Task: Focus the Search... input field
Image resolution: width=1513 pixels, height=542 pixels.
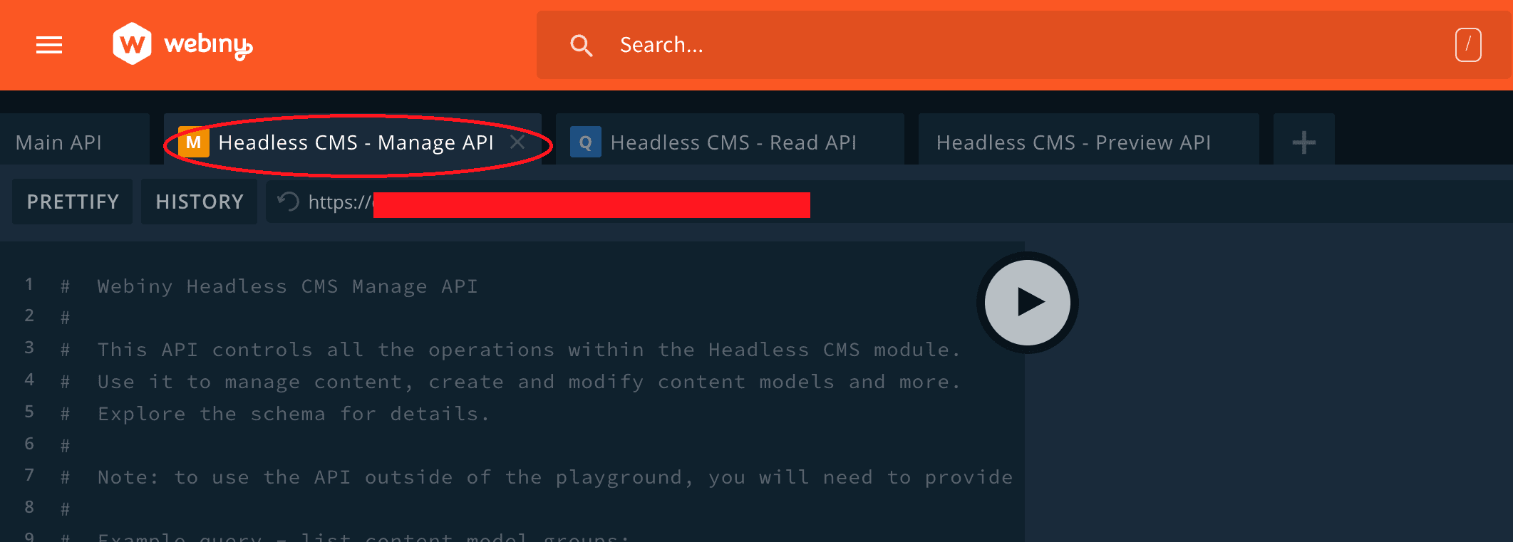Action: [998, 45]
